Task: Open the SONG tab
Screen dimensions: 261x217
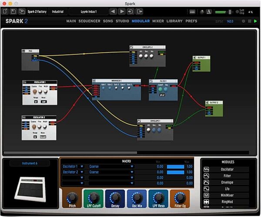Action: 108,21
